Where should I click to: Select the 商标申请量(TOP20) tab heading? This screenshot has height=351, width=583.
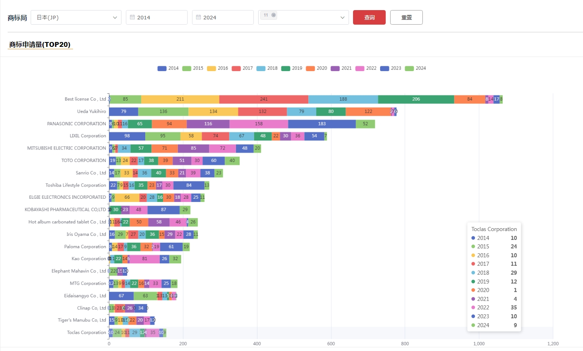tap(40, 44)
